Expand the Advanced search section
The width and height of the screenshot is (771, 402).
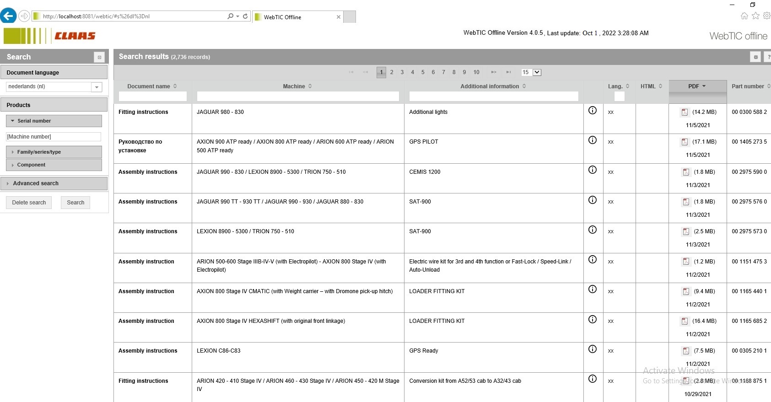click(x=54, y=183)
